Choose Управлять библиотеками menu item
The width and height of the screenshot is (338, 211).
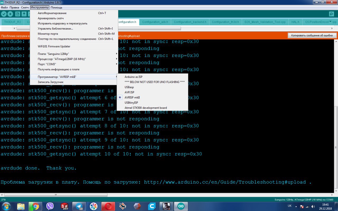tap(74, 28)
